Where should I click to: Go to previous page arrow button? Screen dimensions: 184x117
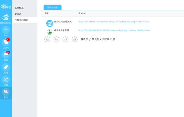click(x=56, y=39)
